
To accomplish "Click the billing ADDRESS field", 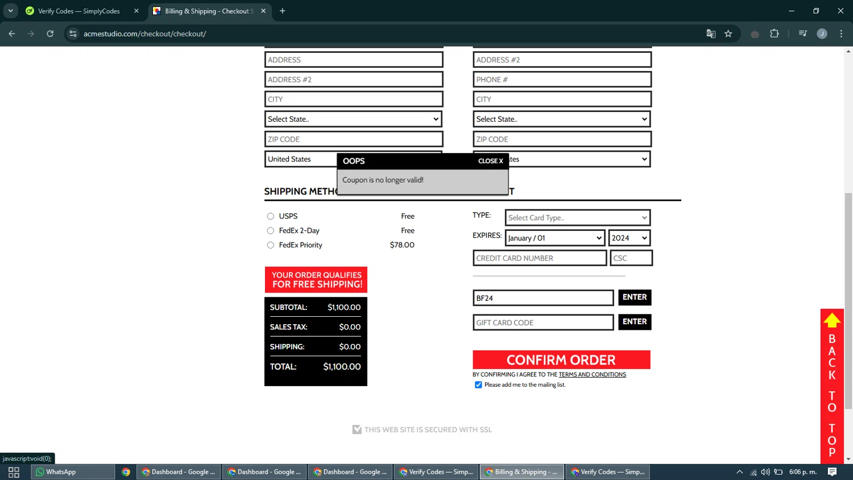I will 354,60.
